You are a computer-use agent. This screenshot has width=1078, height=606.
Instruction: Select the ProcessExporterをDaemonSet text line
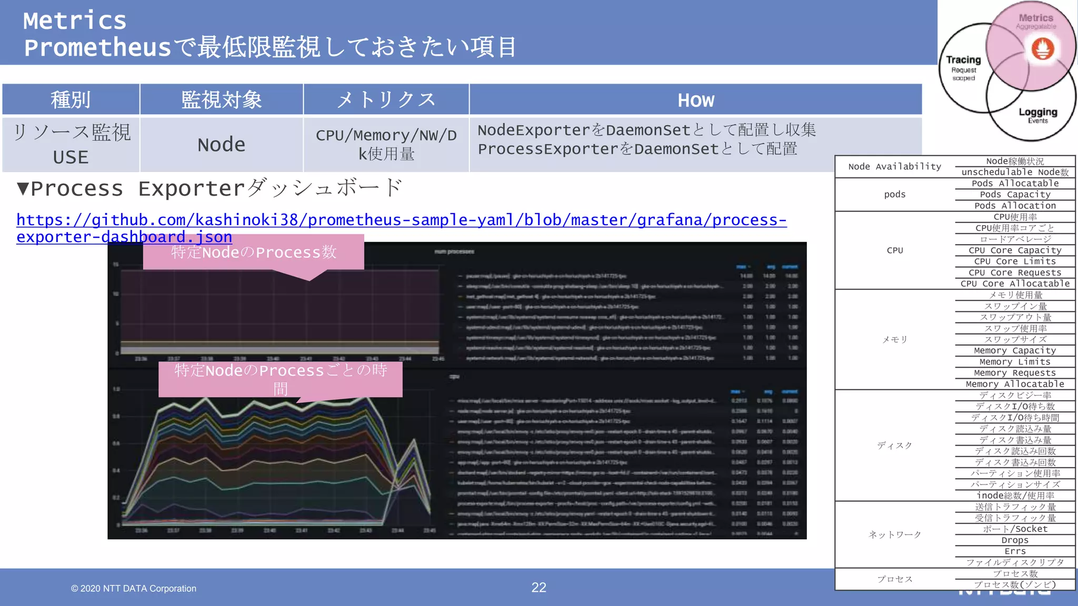tap(637, 149)
